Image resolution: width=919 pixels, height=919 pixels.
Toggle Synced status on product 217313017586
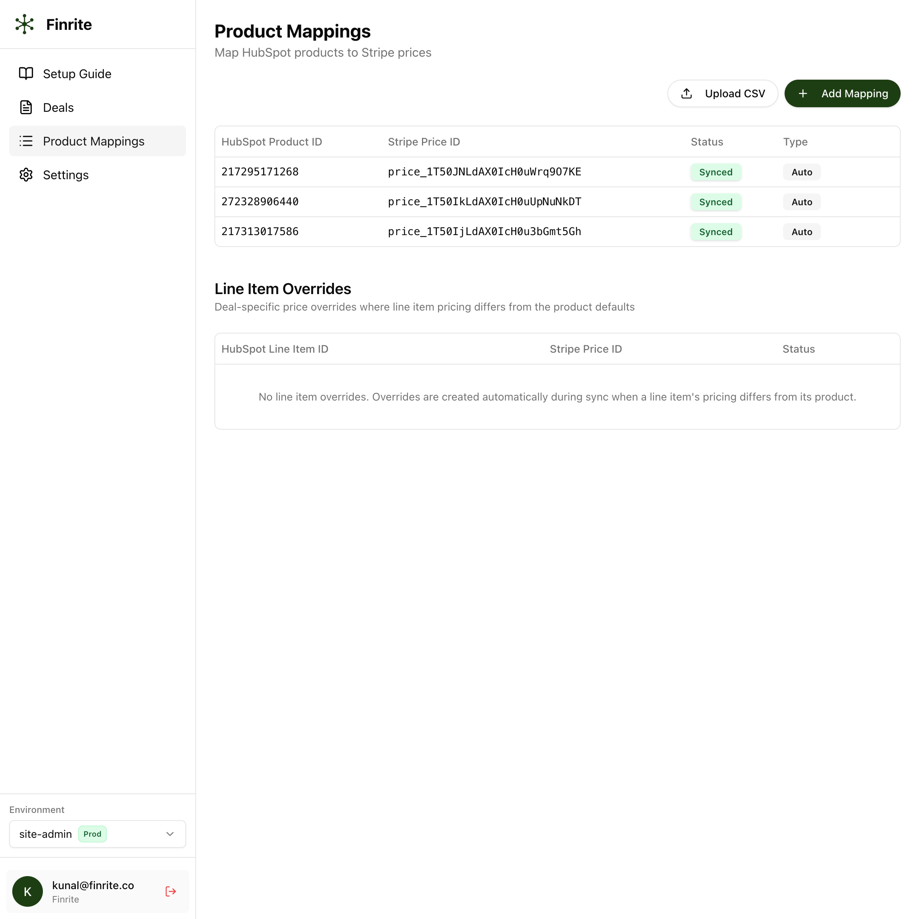click(x=715, y=232)
